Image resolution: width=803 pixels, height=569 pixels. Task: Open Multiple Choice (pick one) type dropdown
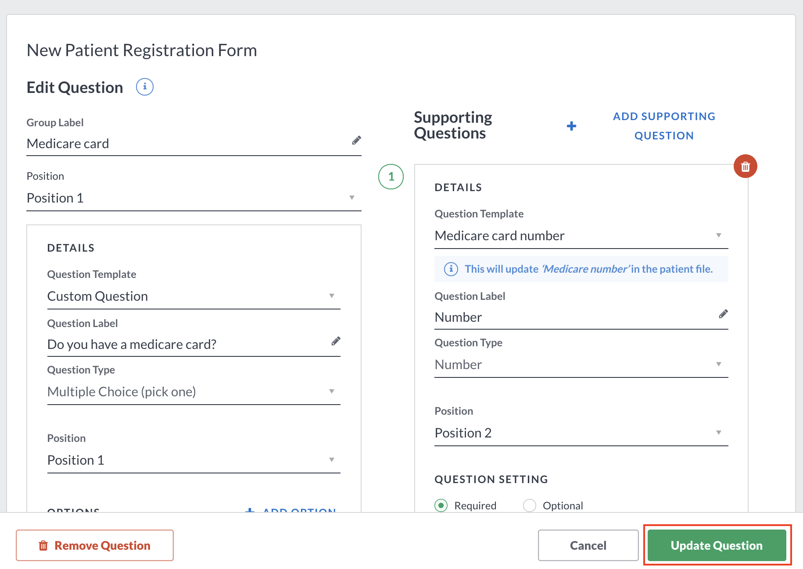point(194,392)
